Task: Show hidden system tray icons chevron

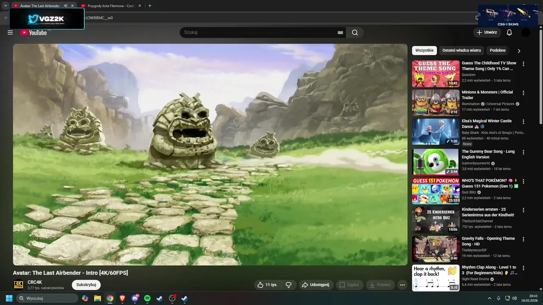Action: tap(489, 298)
